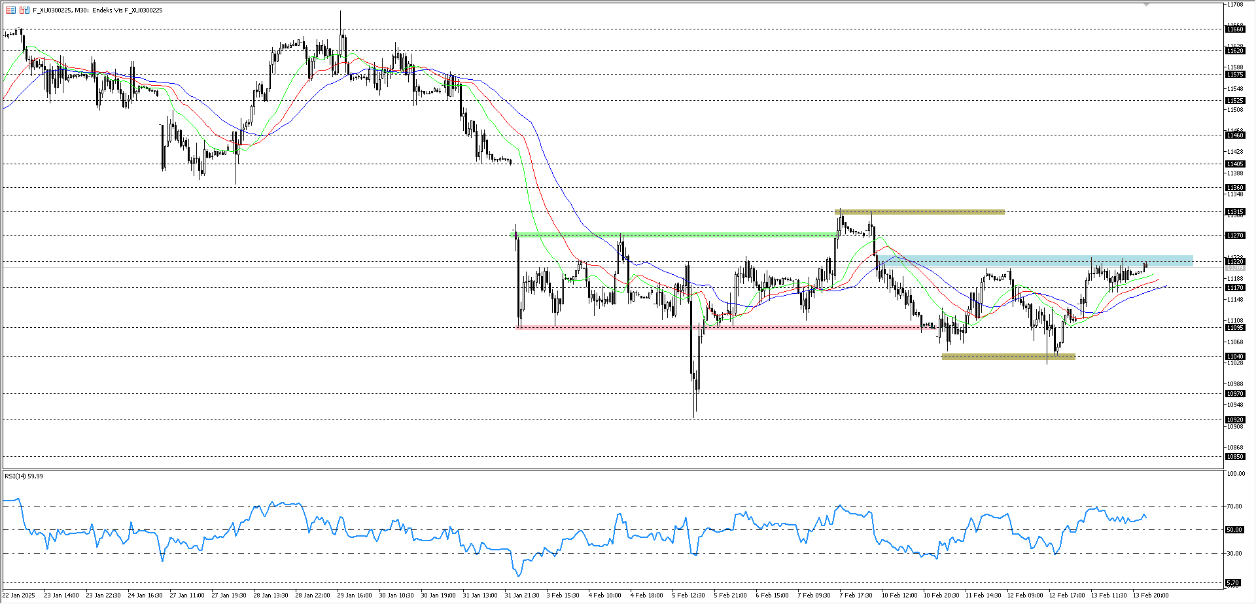Click the 23 Jan 14:00 time label

tap(61, 595)
